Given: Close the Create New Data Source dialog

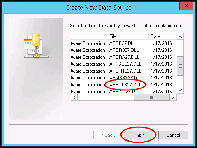Looking at the screenshot, I should 186,6.
